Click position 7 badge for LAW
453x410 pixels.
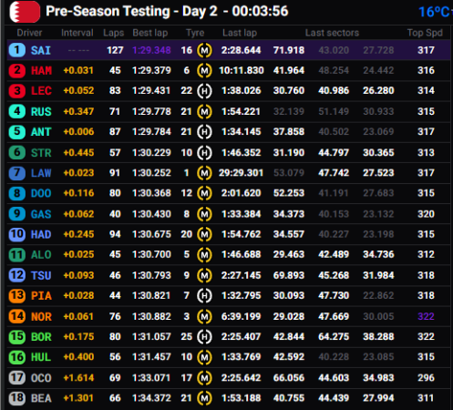pyautogui.click(x=17, y=173)
